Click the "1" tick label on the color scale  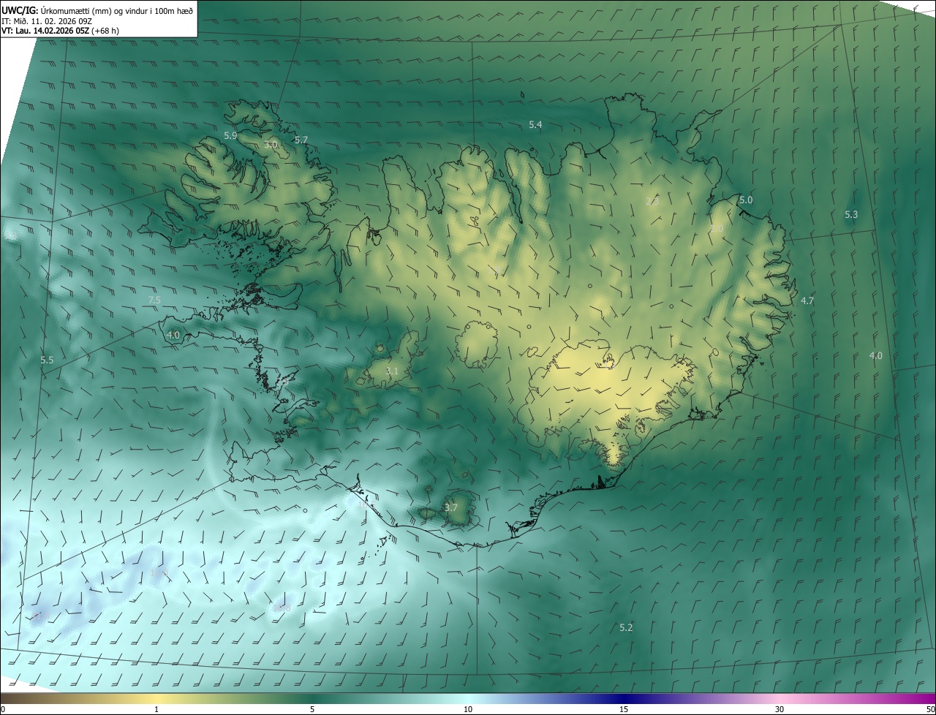(156, 709)
